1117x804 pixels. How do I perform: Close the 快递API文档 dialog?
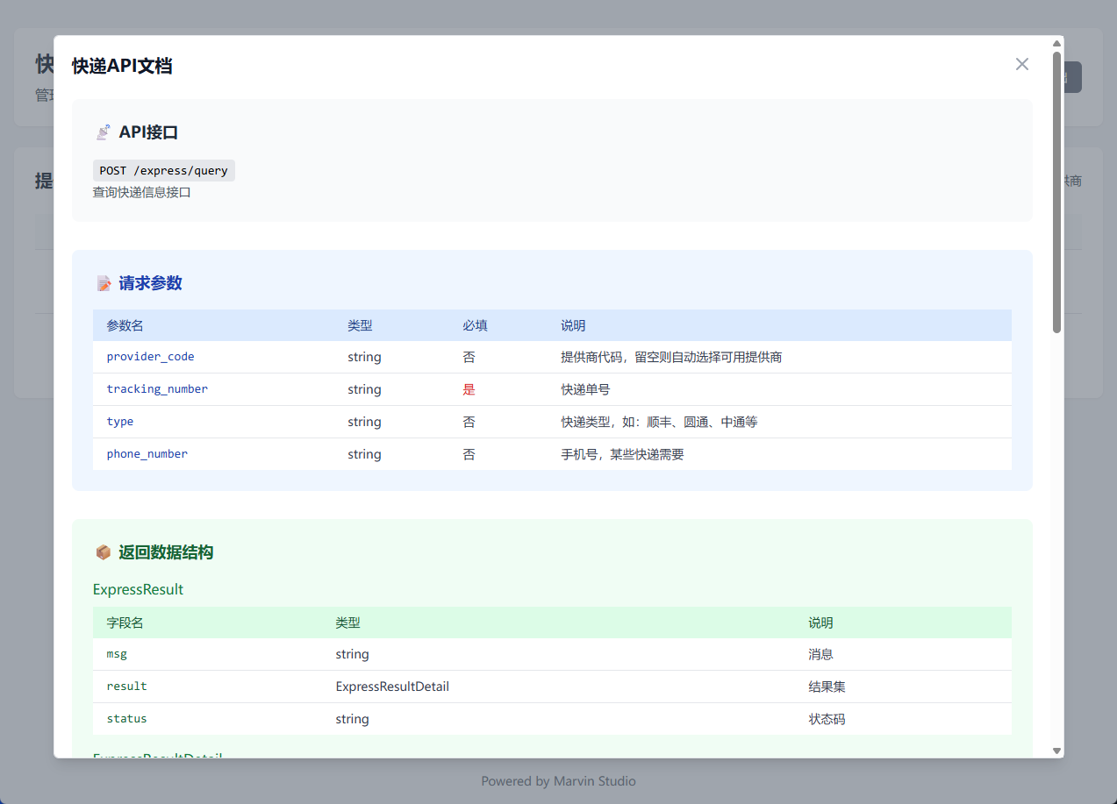1021,64
